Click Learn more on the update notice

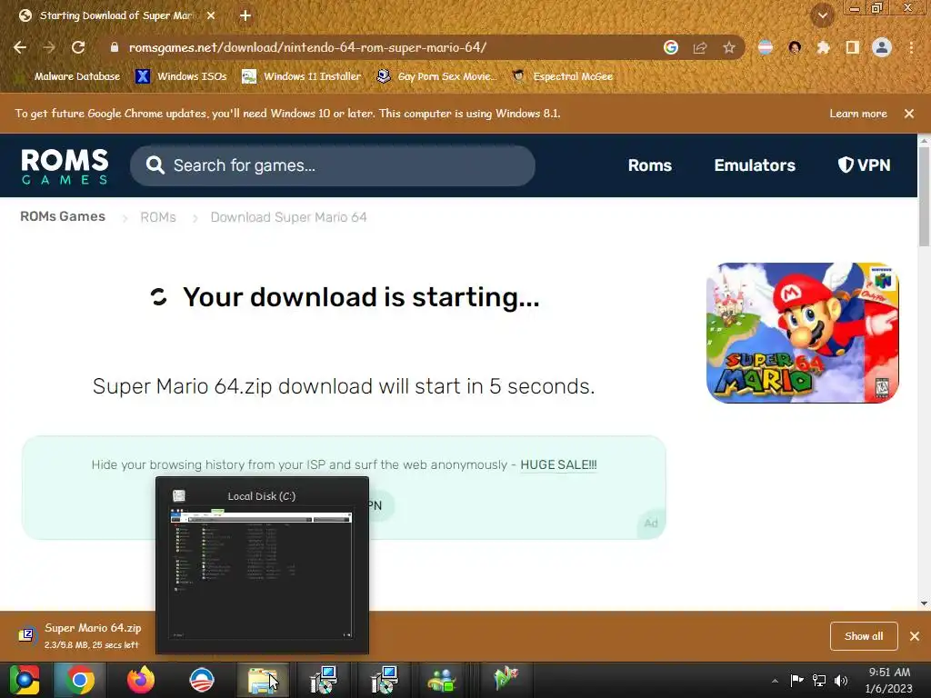point(858,114)
